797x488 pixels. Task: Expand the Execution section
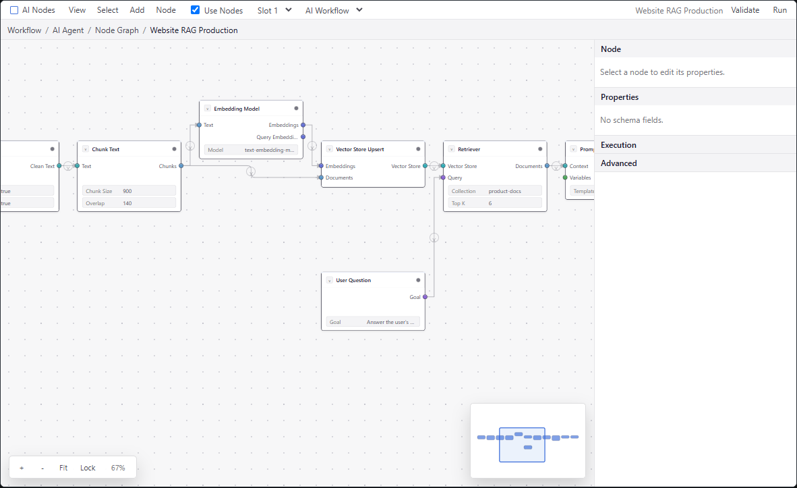click(695, 145)
